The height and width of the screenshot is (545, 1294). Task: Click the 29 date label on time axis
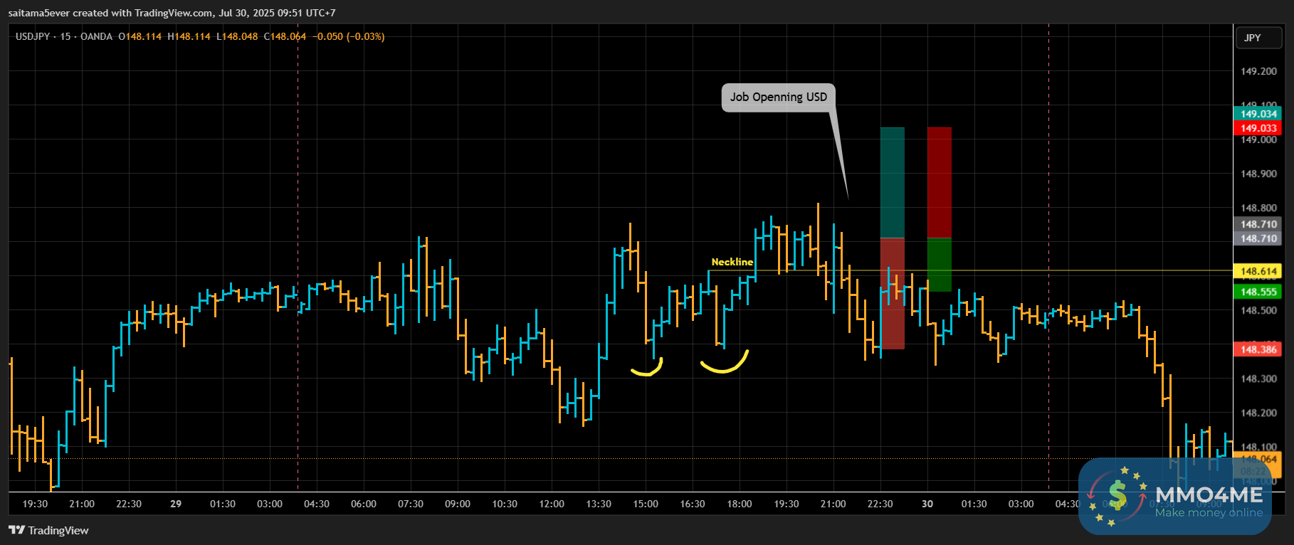(176, 504)
